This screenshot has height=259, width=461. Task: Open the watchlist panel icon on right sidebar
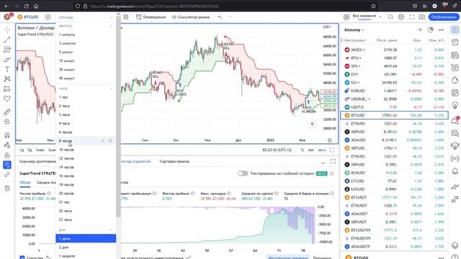455,29
